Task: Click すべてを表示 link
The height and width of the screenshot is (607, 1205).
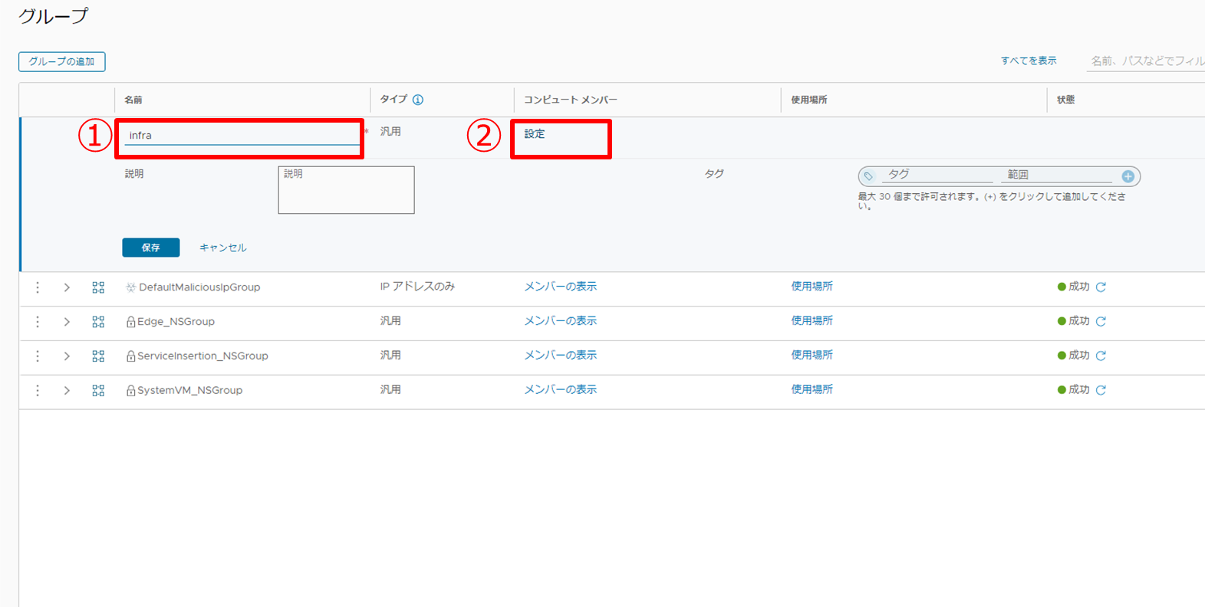Action: coord(1028,61)
